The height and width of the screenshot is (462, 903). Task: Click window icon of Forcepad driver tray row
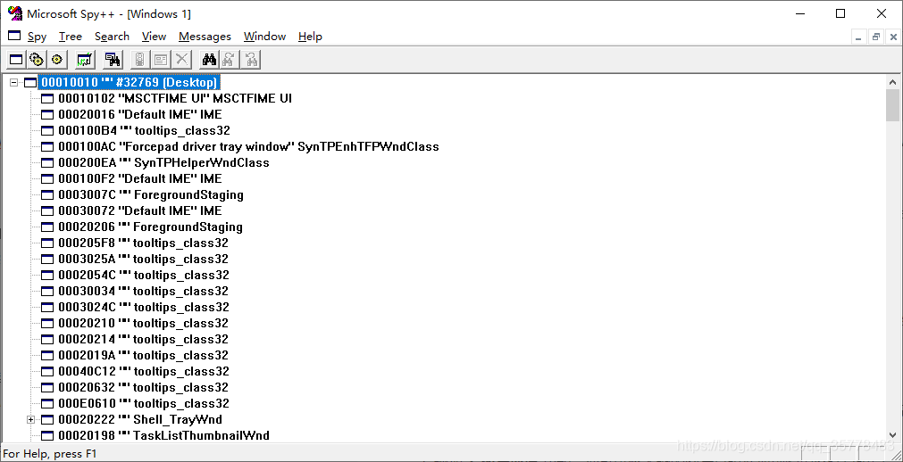[x=48, y=147]
